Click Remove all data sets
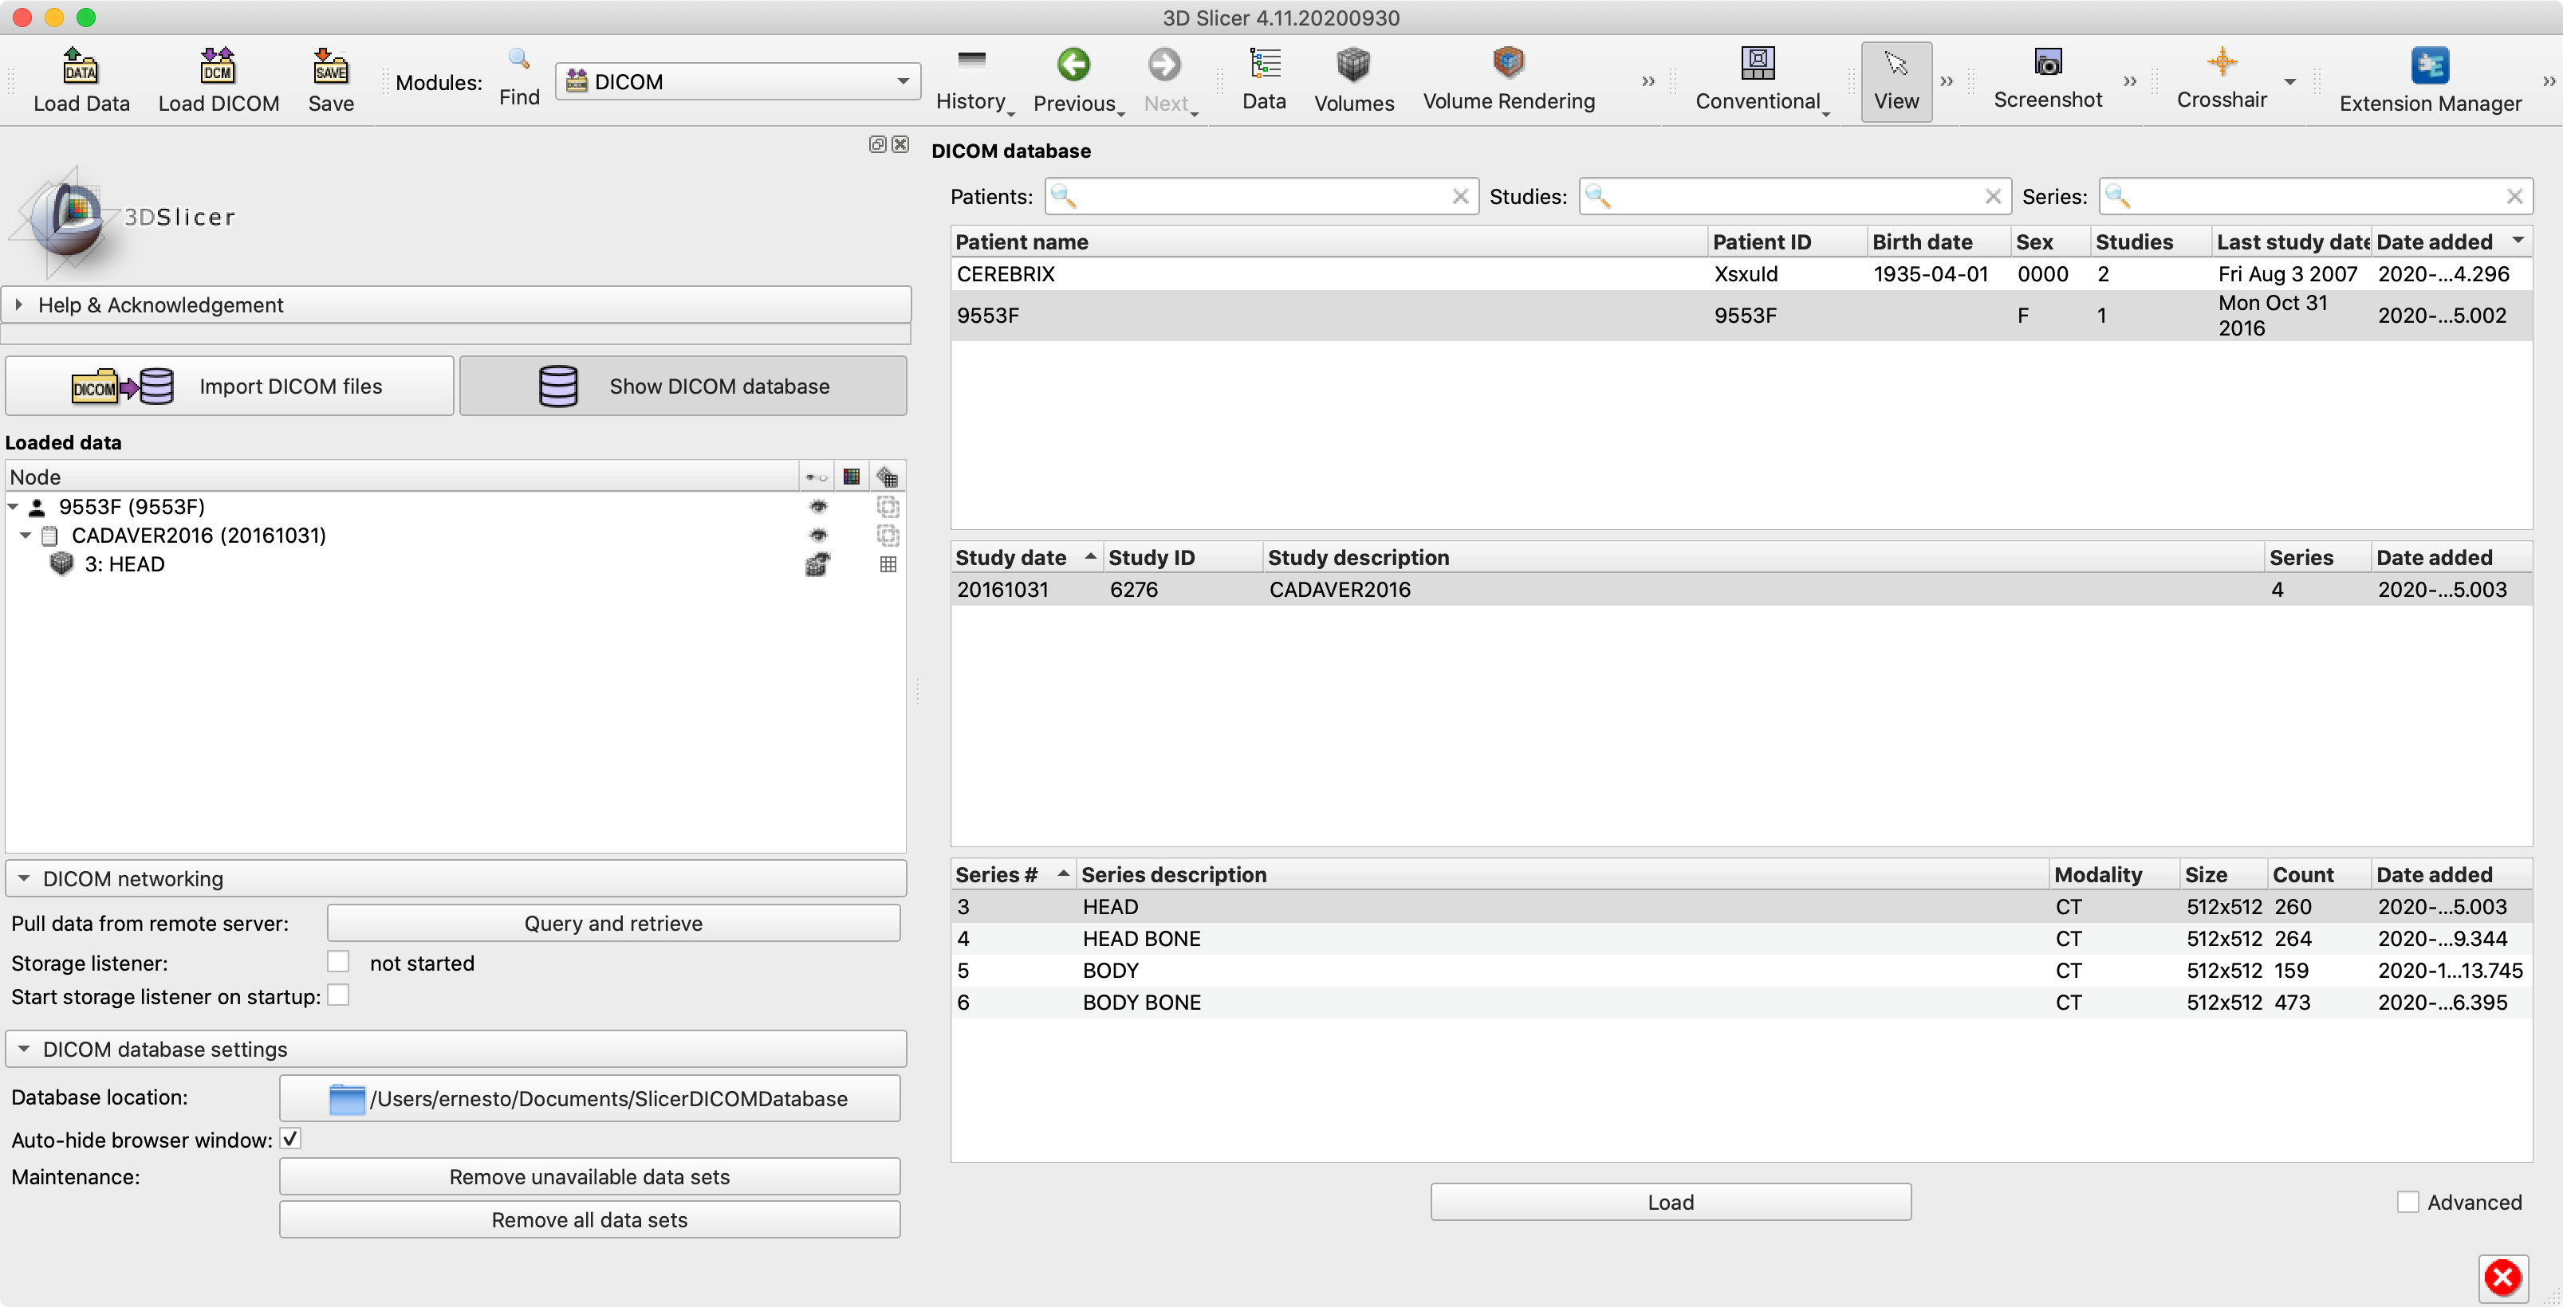Viewport: 2563px width, 1307px height. click(590, 1219)
